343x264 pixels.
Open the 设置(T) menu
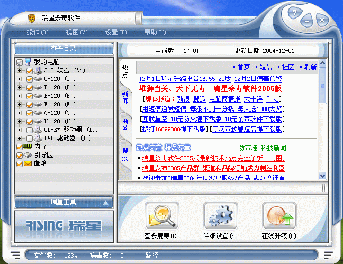(x=116, y=32)
